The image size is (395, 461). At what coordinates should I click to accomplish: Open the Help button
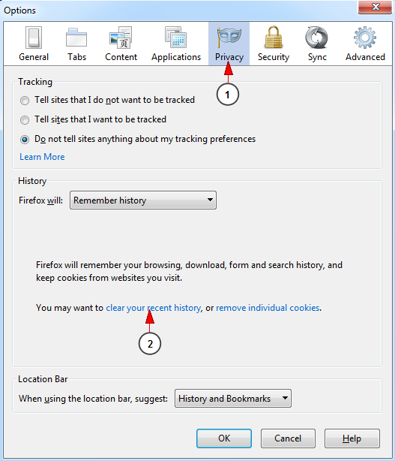pos(352,438)
